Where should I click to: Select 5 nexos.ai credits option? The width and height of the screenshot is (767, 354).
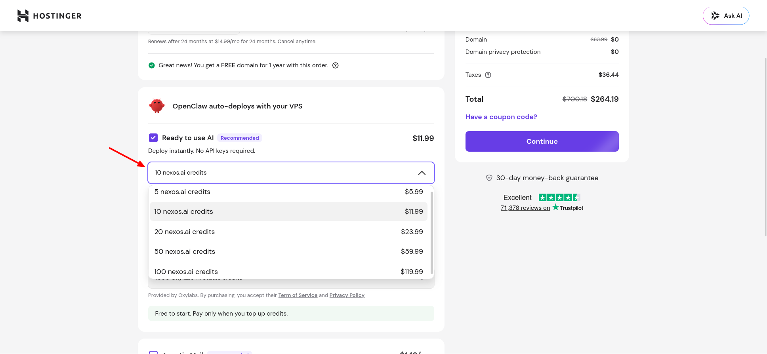pos(288,192)
